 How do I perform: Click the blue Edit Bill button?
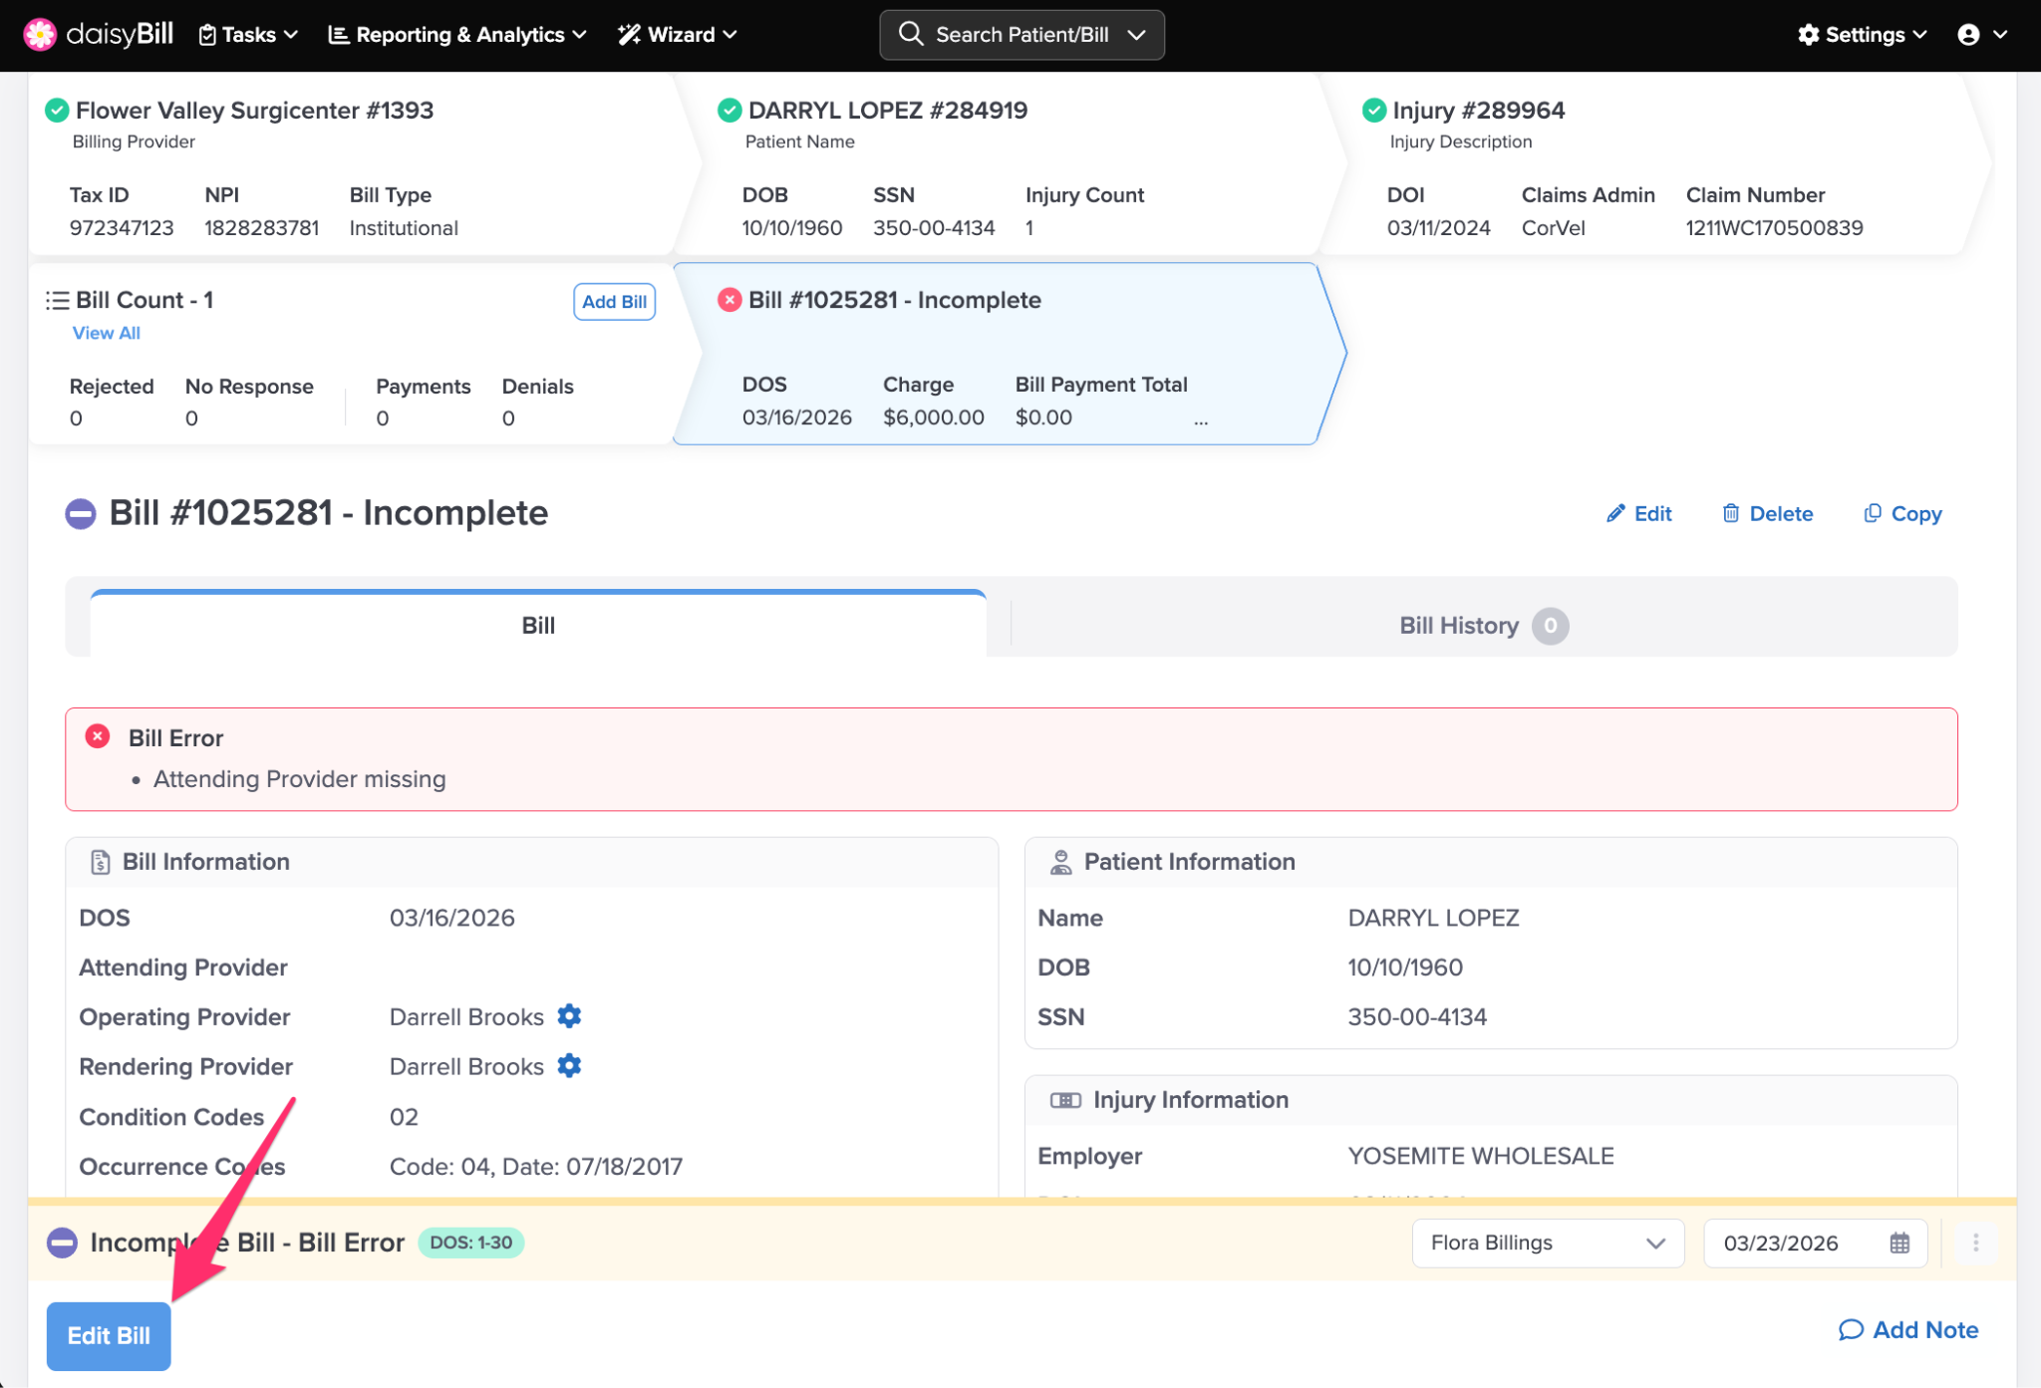pos(109,1335)
